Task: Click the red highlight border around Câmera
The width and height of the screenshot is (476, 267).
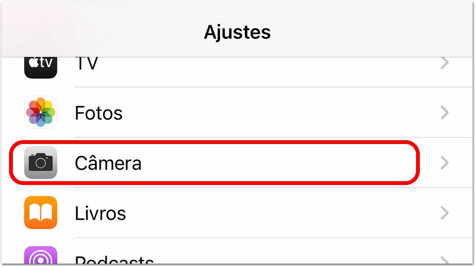Action: [214, 143]
